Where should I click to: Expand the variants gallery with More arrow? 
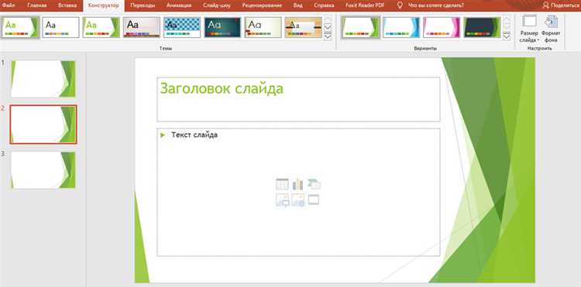pyautogui.click(x=507, y=36)
